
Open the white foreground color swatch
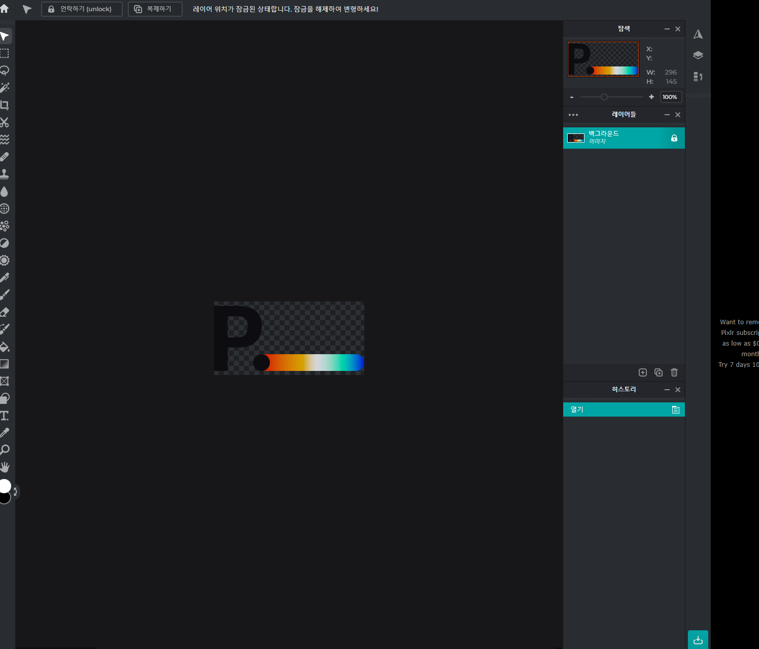(5, 486)
